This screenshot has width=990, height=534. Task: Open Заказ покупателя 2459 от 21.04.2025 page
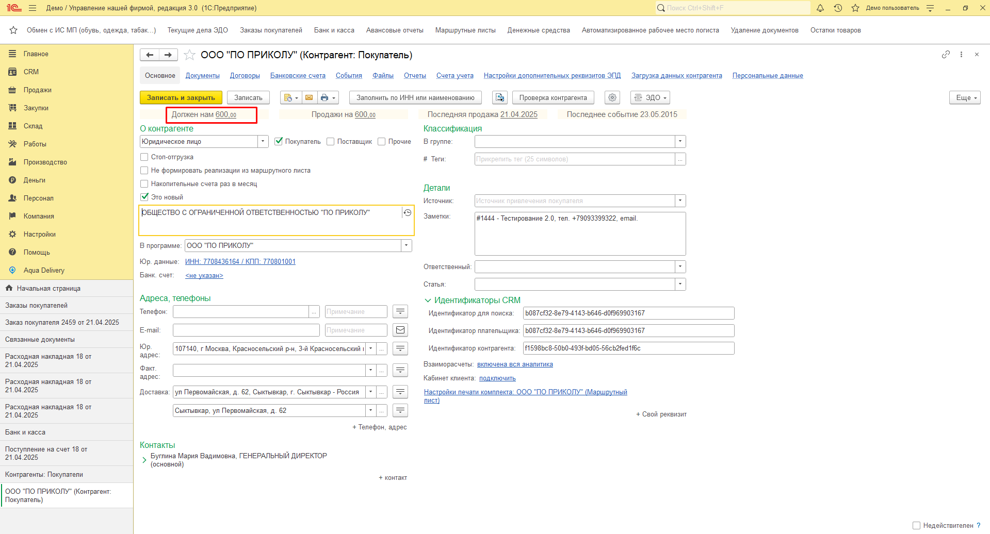[x=62, y=322]
